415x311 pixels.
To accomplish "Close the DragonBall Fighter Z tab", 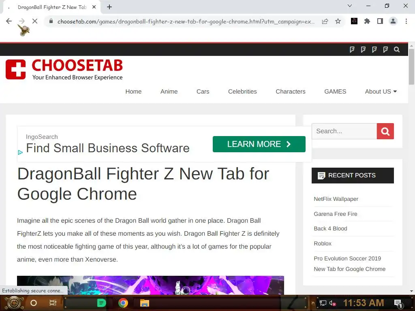I will click(94, 7).
